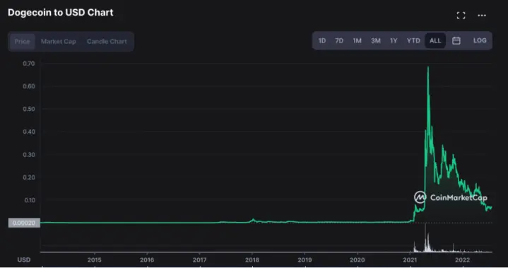This screenshot has height=268, width=508.
Task: Click the 2022 x-axis label
Action: tap(462, 260)
